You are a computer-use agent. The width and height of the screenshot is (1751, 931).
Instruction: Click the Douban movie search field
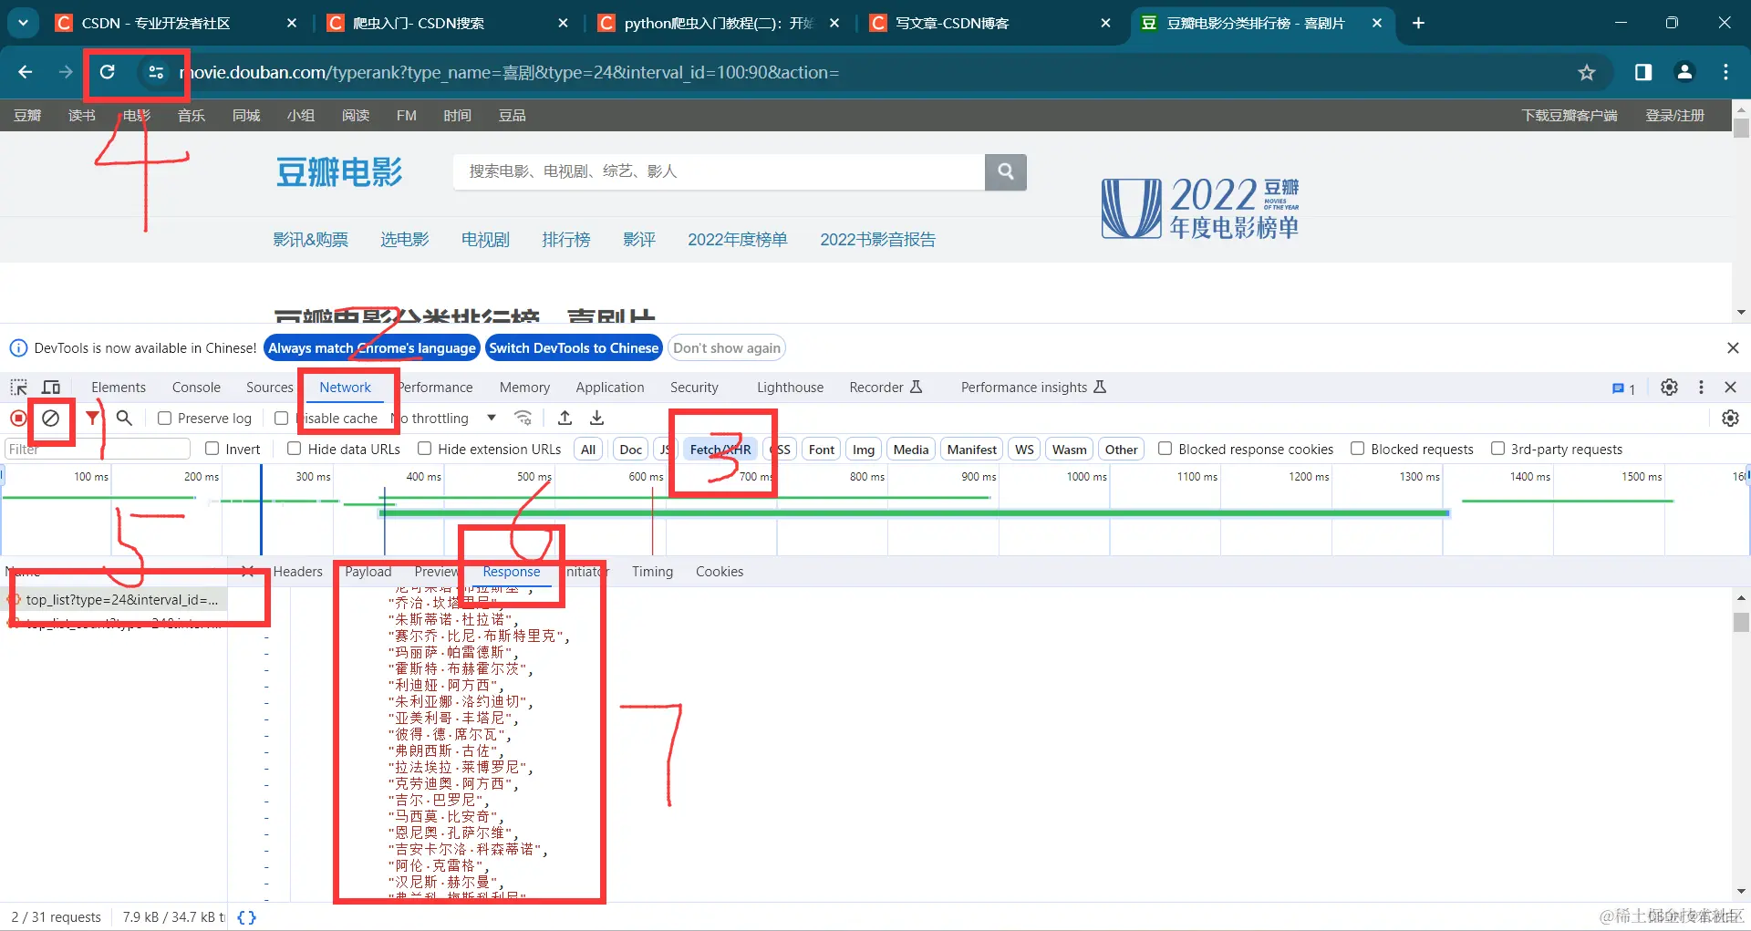tap(719, 171)
